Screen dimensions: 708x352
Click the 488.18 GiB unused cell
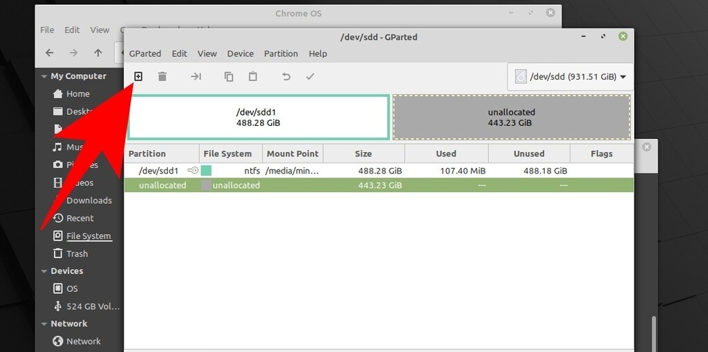click(545, 171)
